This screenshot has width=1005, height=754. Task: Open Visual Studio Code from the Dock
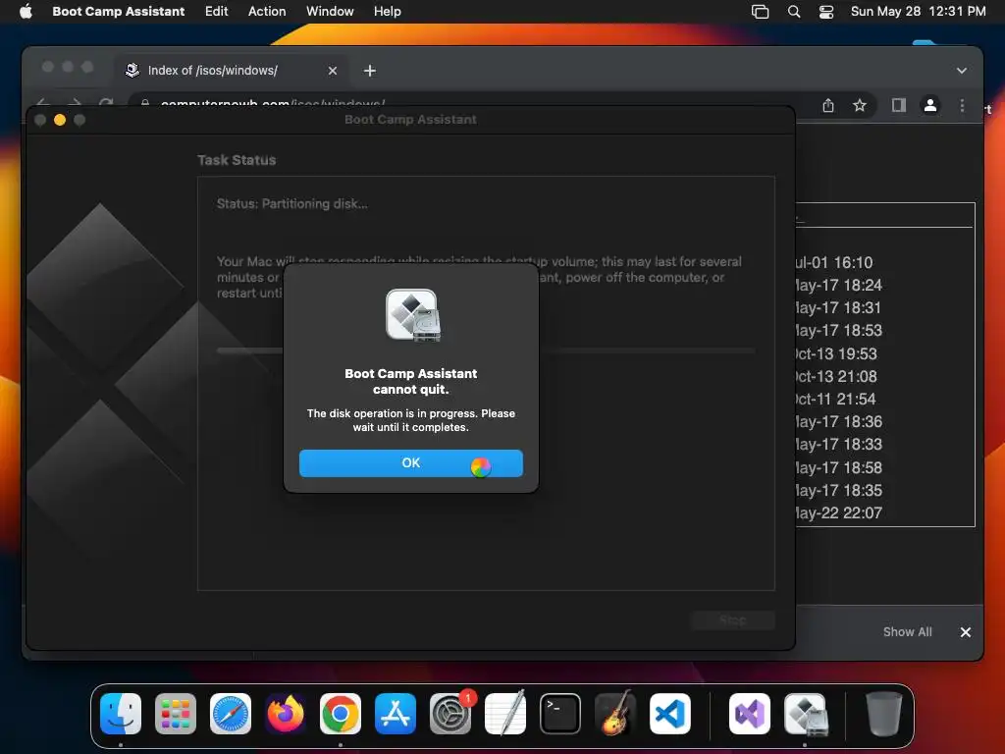[669, 714]
